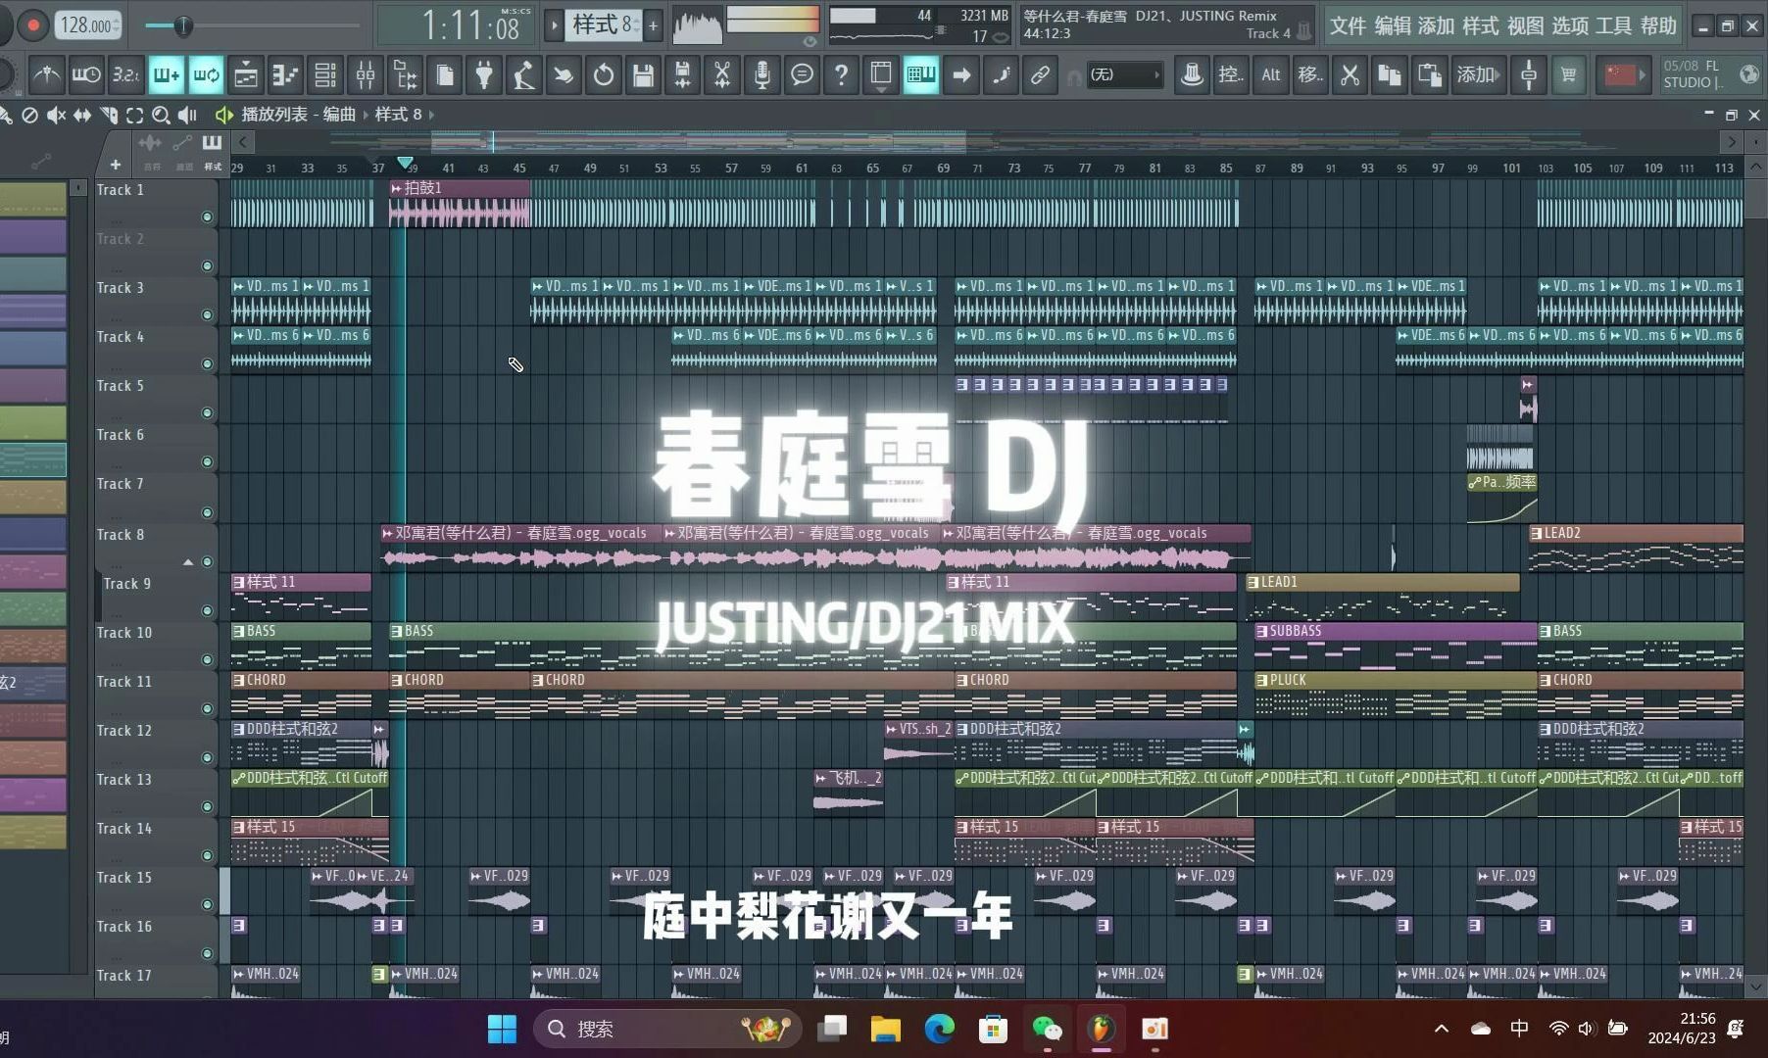Viewport: 1768px width, 1058px height.
Task: Click the shopping cart icon
Action: pyautogui.click(x=1569, y=74)
